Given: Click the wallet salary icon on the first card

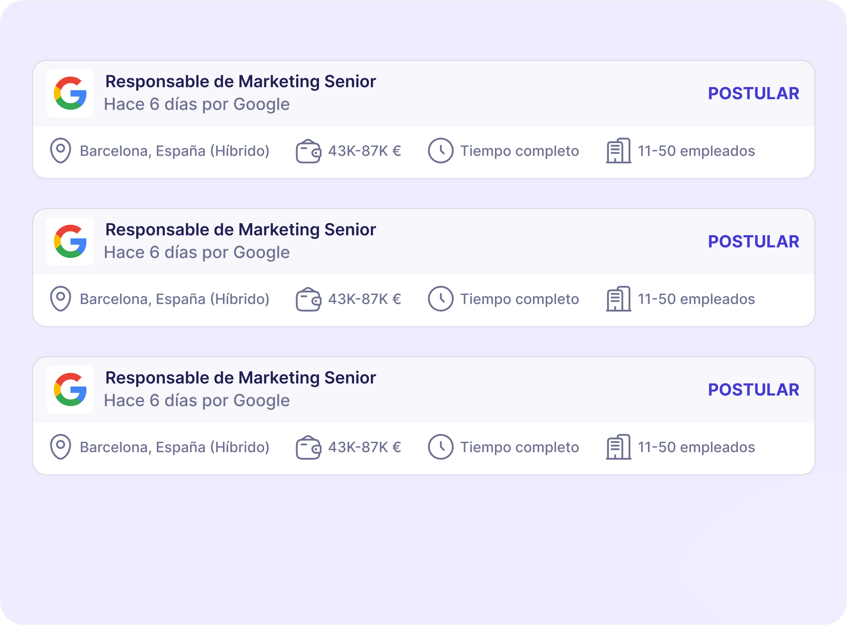Looking at the screenshot, I should point(308,151).
